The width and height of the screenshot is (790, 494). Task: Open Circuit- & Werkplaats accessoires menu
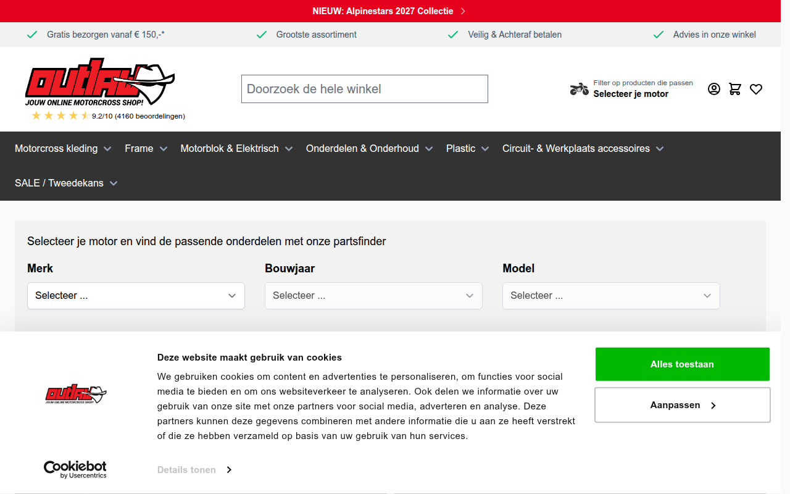[x=583, y=148]
